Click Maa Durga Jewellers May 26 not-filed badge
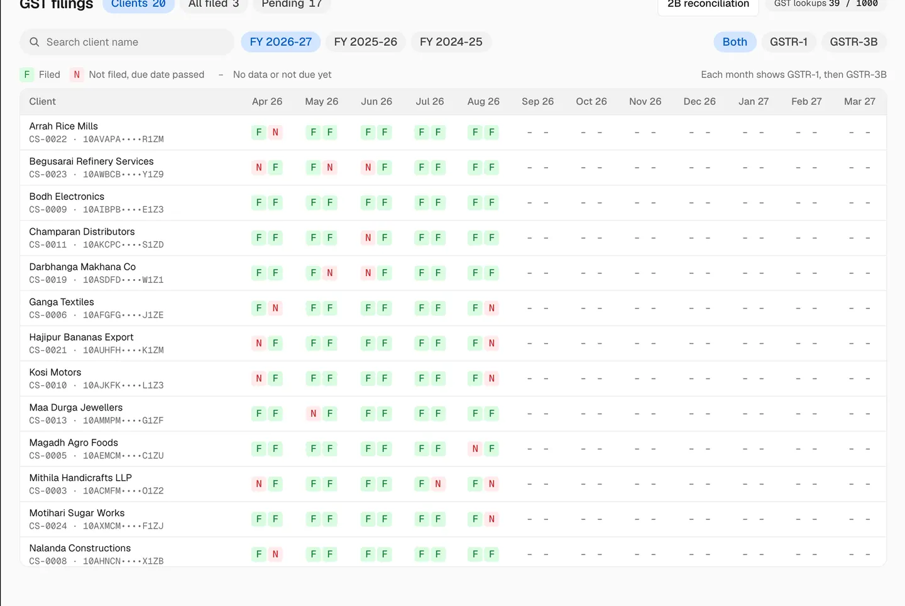 (314, 414)
